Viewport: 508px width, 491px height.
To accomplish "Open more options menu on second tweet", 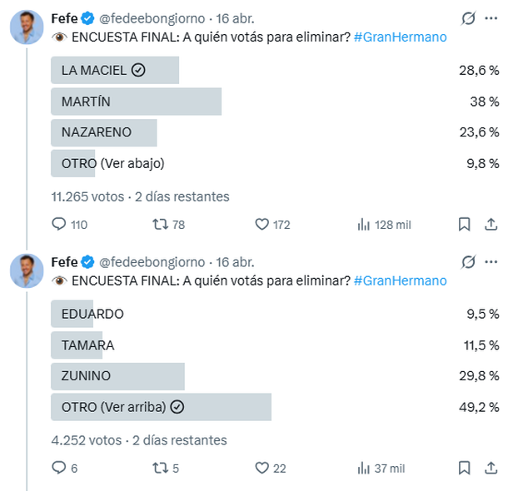I will point(490,262).
